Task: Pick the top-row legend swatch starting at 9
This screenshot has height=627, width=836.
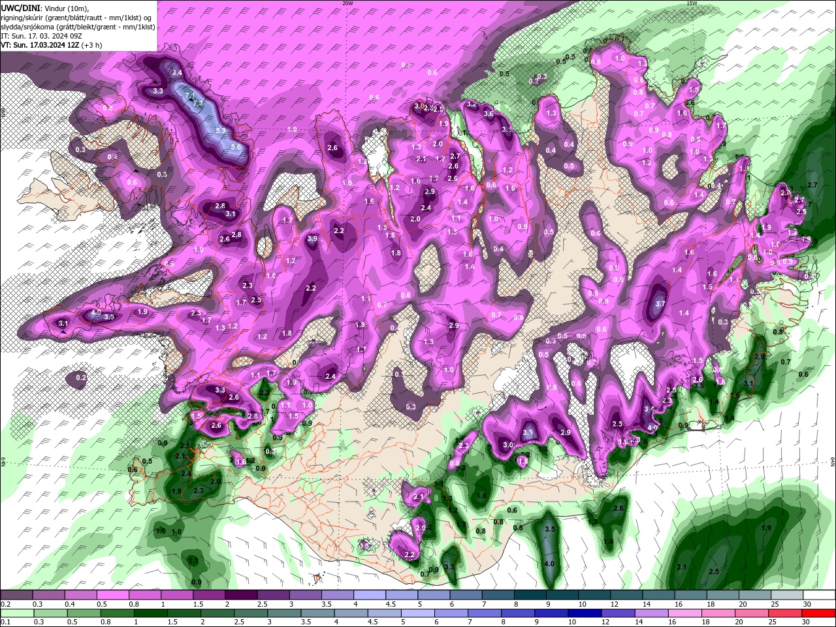Action: point(562,595)
